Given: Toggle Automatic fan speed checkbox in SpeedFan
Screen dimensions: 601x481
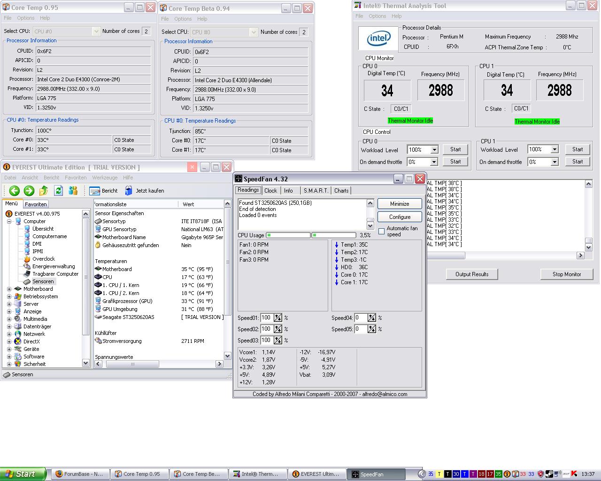Looking at the screenshot, I should pos(381,231).
